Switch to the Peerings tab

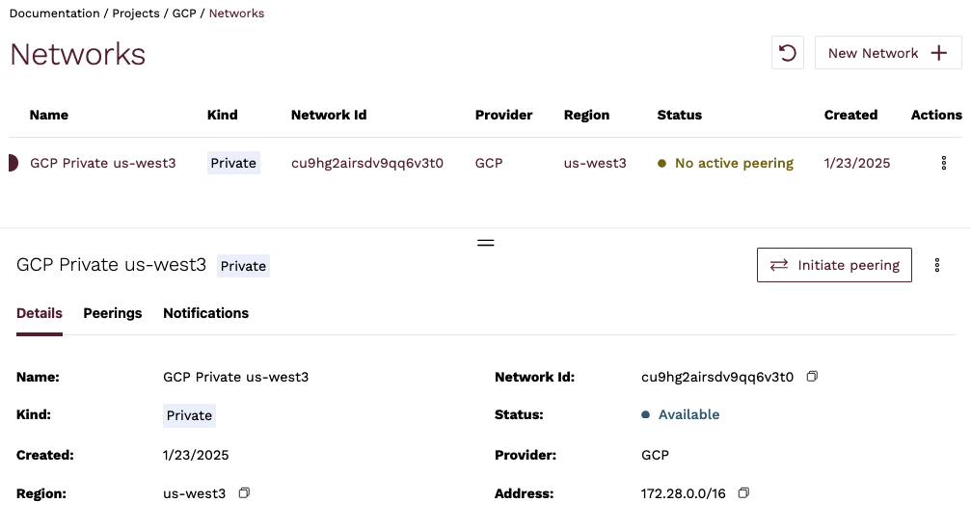pyautogui.click(x=113, y=313)
